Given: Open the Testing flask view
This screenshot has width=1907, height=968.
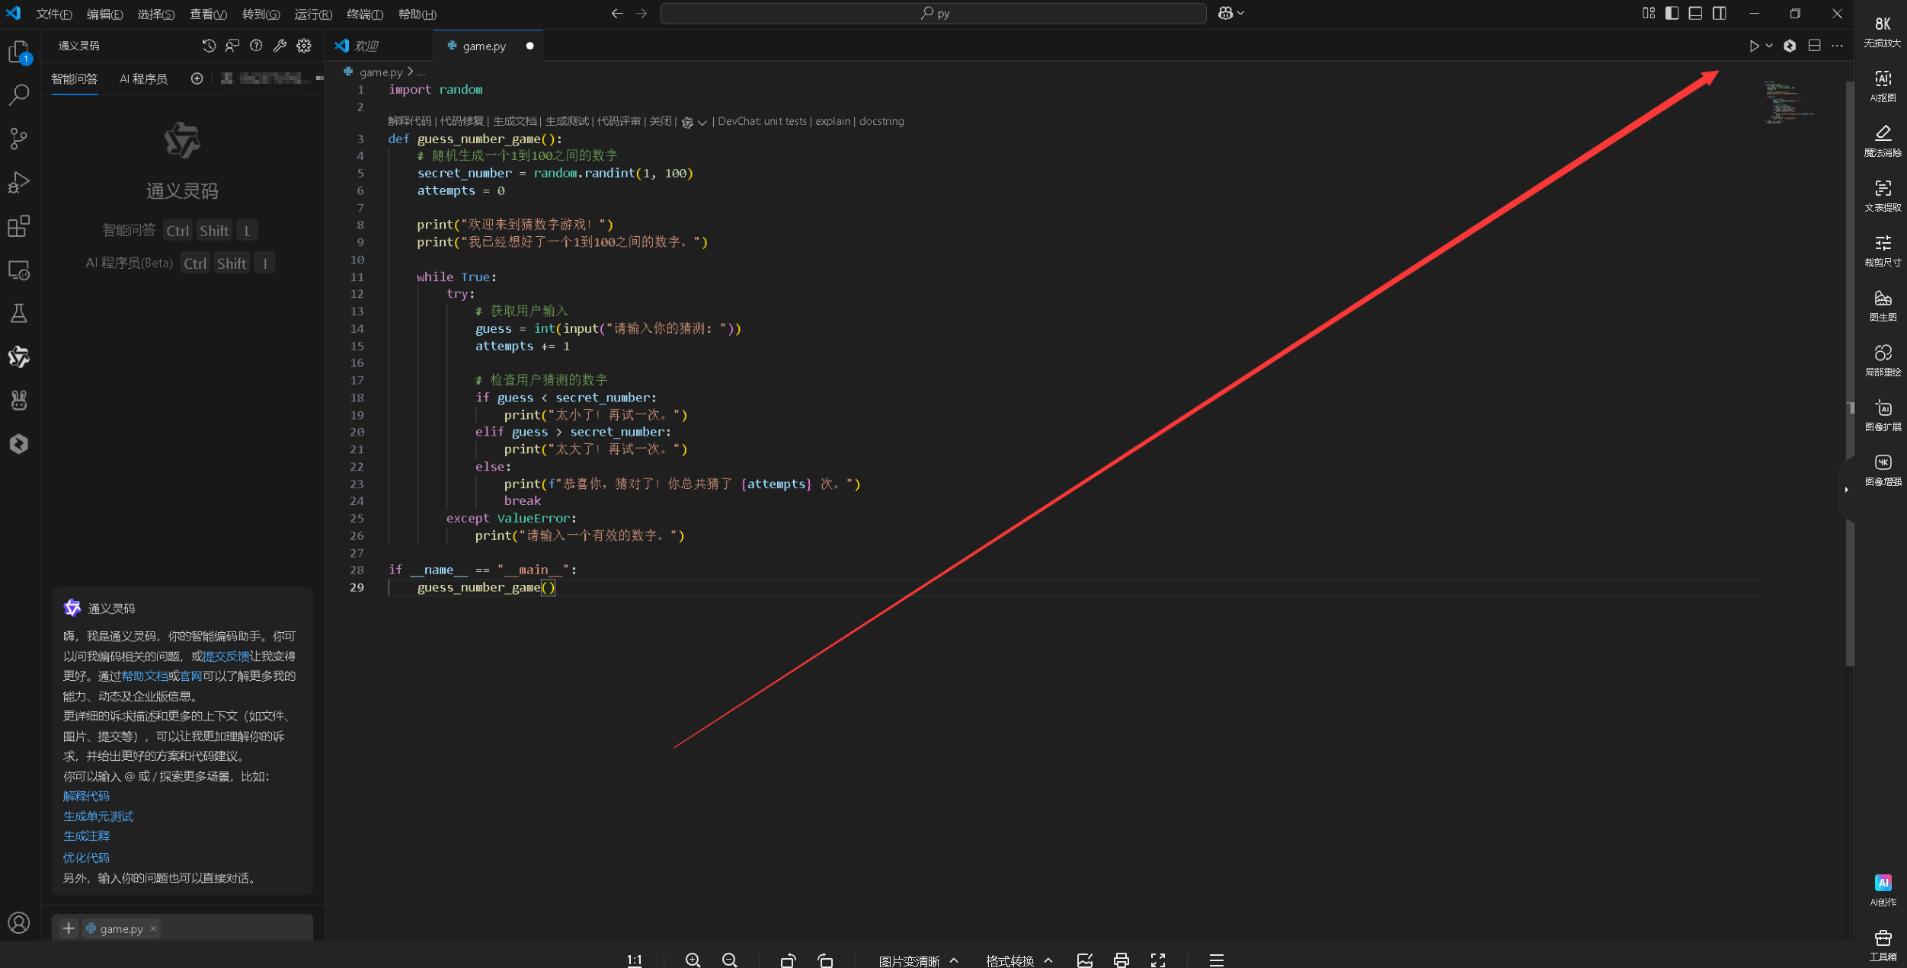Looking at the screenshot, I should pos(19,313).
